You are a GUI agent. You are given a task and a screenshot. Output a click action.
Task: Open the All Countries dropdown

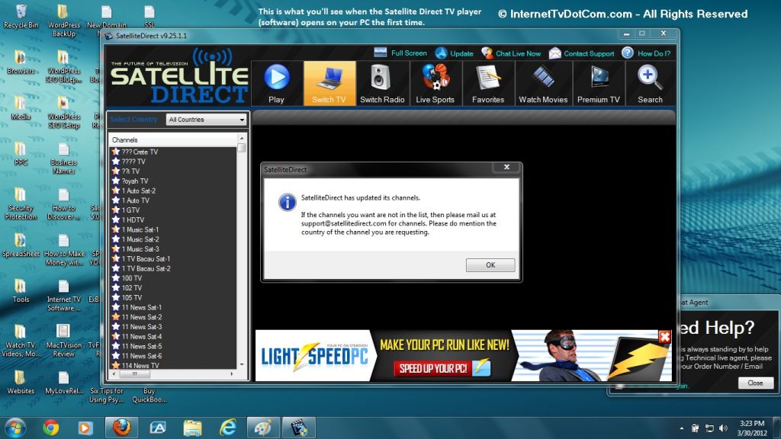click(206, 120)
